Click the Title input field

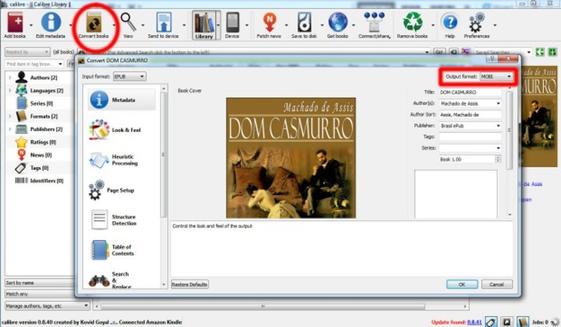pos(470,92)
